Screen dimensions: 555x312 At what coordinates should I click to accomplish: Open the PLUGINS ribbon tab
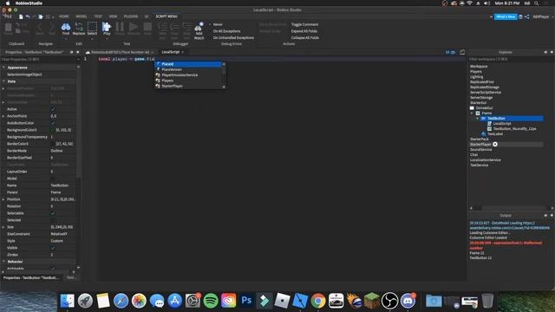pos(131,16)
